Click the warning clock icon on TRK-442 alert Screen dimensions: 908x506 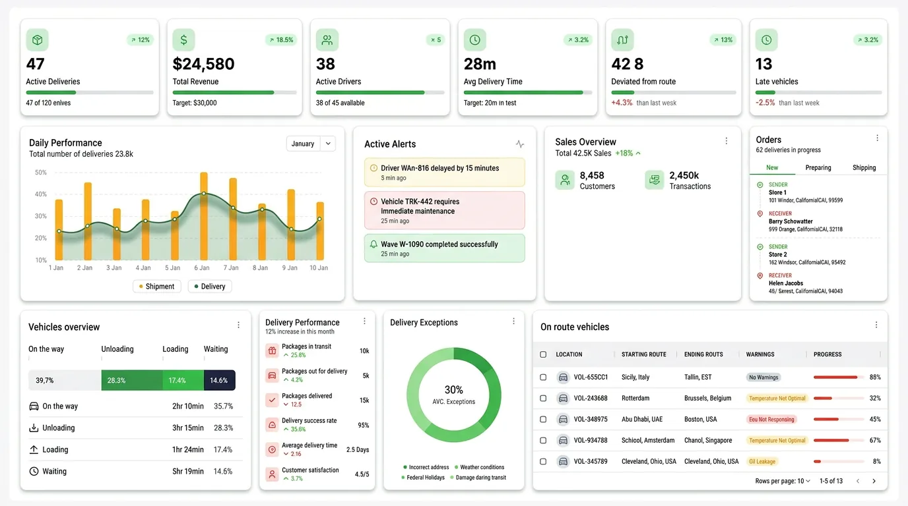tap(374, 202)
